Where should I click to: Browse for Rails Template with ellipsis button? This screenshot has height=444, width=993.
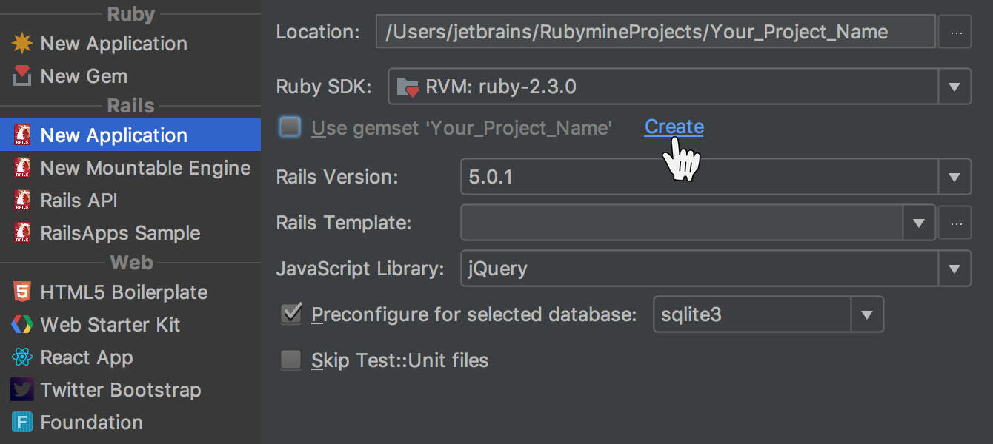(955, 223)
